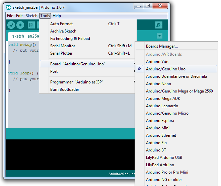Click Arduino/Genuino status bar text
The height and width of the screenshot is (186, 221).
coord(121,174)
